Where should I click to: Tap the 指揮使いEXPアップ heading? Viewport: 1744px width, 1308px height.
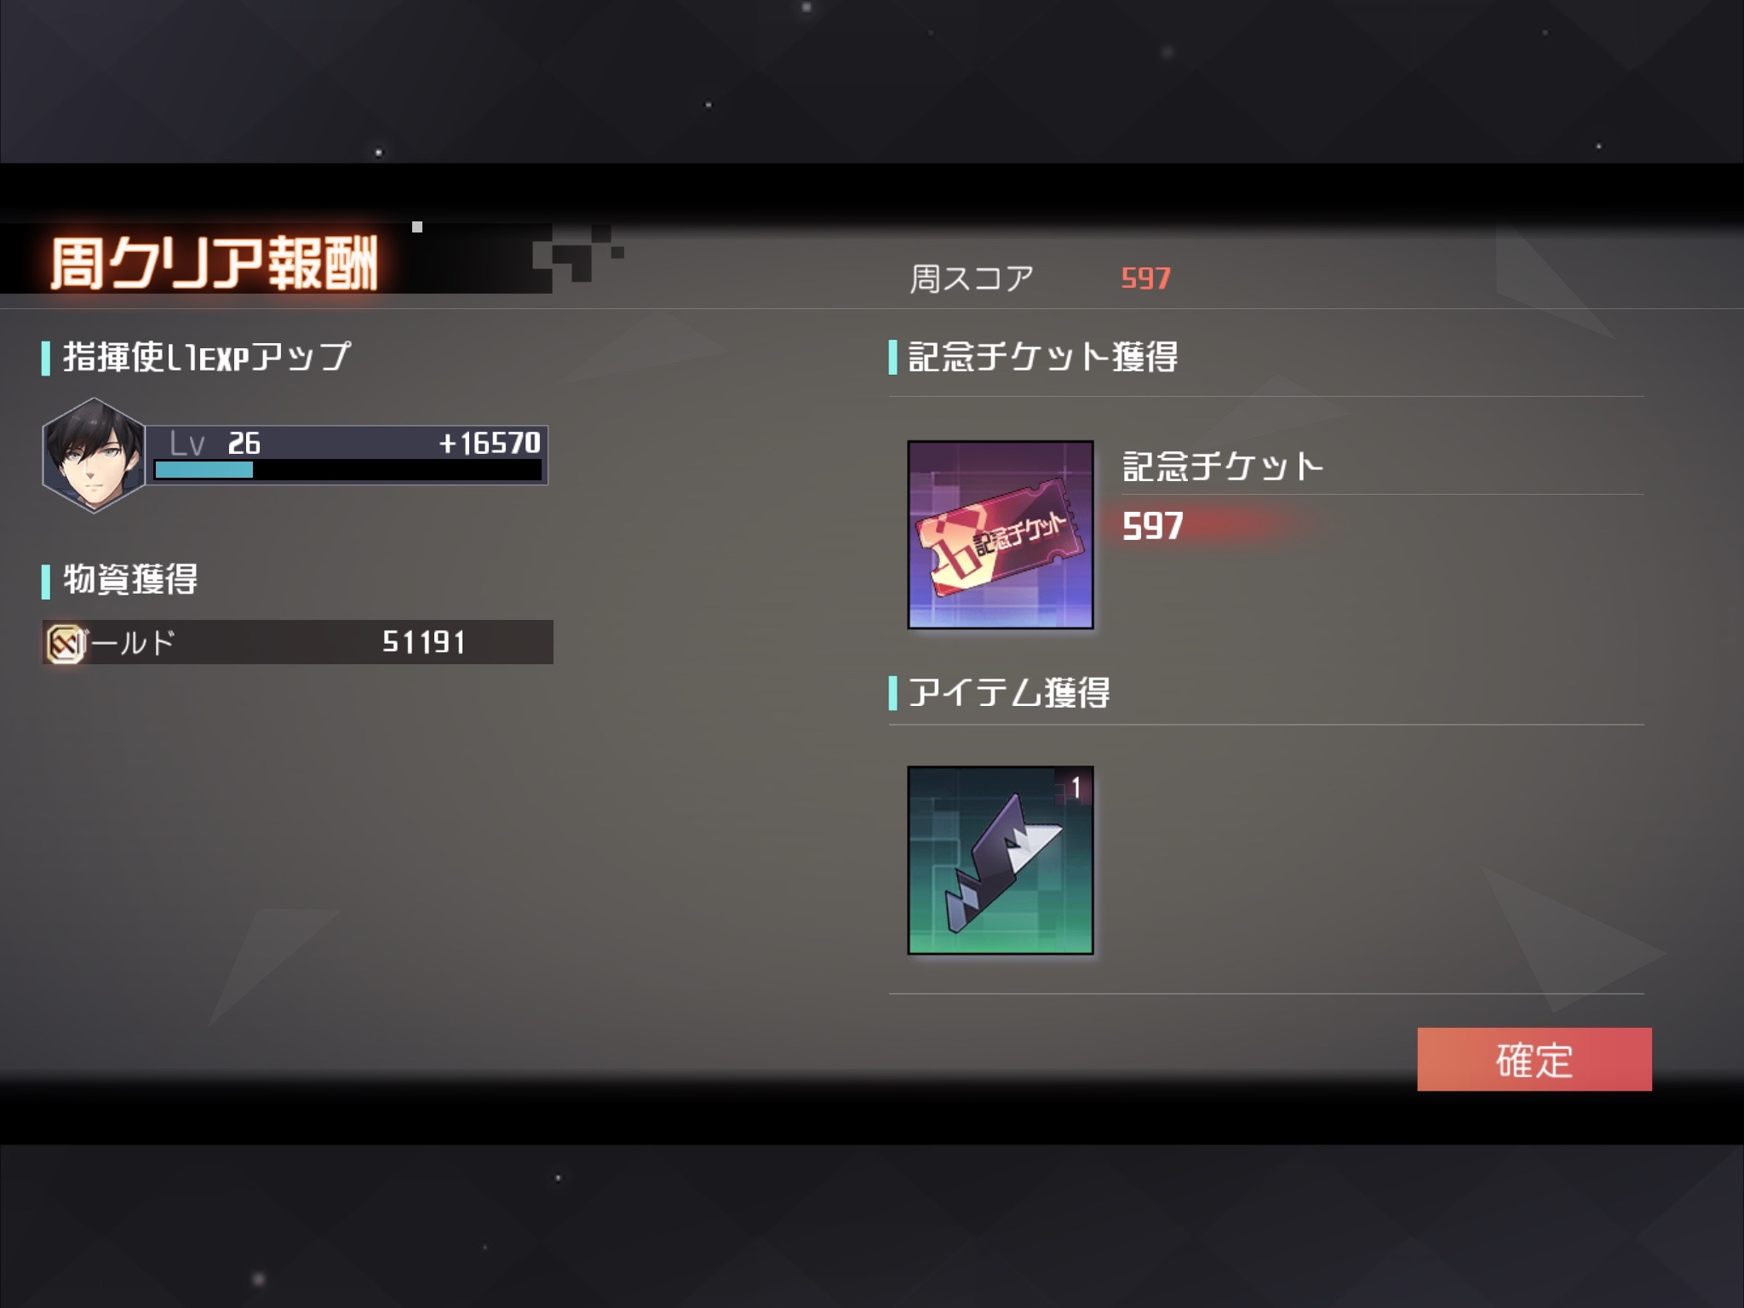(x=206, y=357)
